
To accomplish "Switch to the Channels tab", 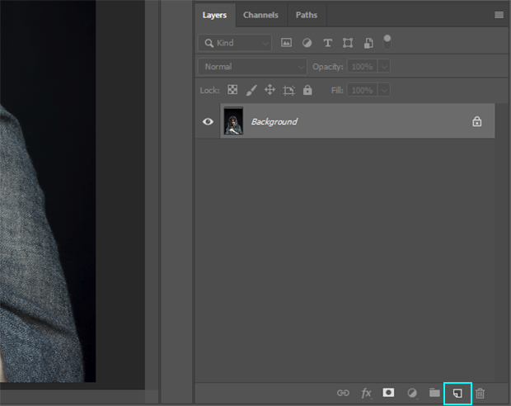I will pyautogui.click(x=260, y=16).
